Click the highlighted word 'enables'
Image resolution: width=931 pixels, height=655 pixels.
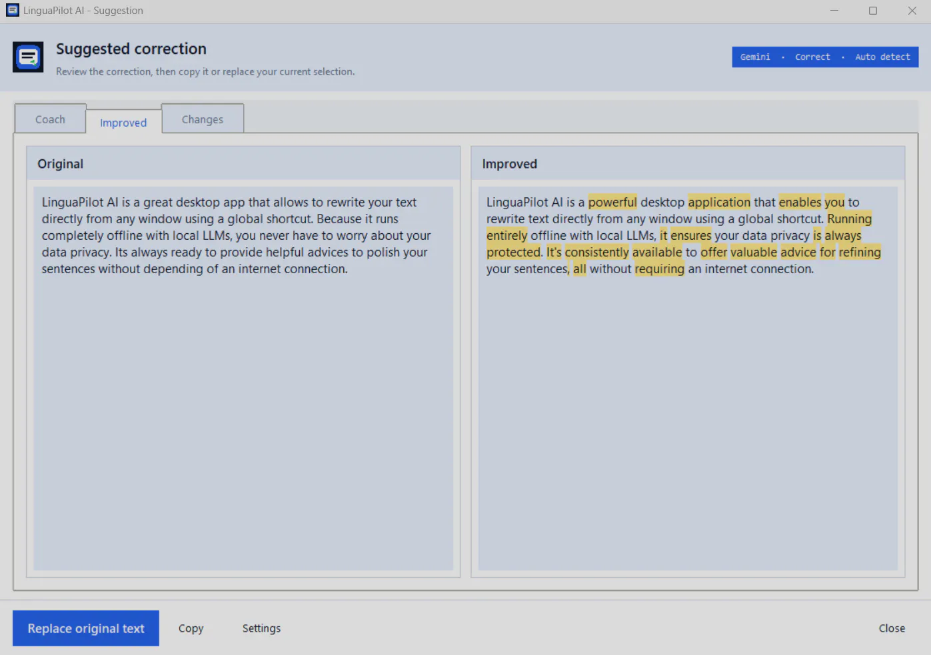point(800,202)
